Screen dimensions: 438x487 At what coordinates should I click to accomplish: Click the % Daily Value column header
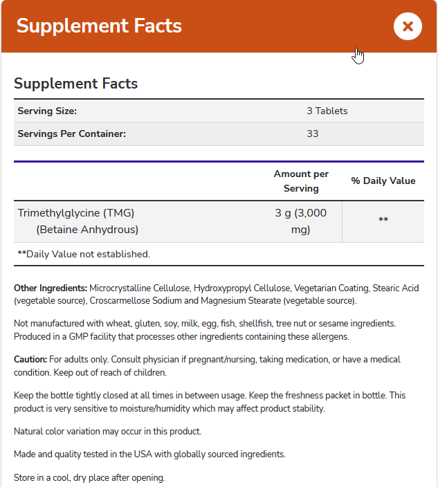(x=383, y=181)
